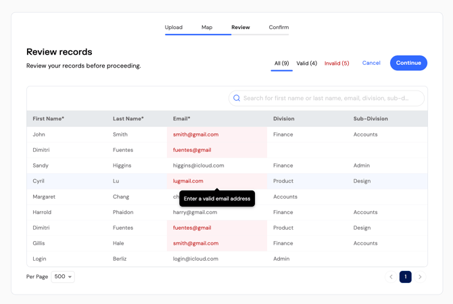This screenshot has width=453, height=304.
Task: Select the first name Cyril
Action: (39, 181)
